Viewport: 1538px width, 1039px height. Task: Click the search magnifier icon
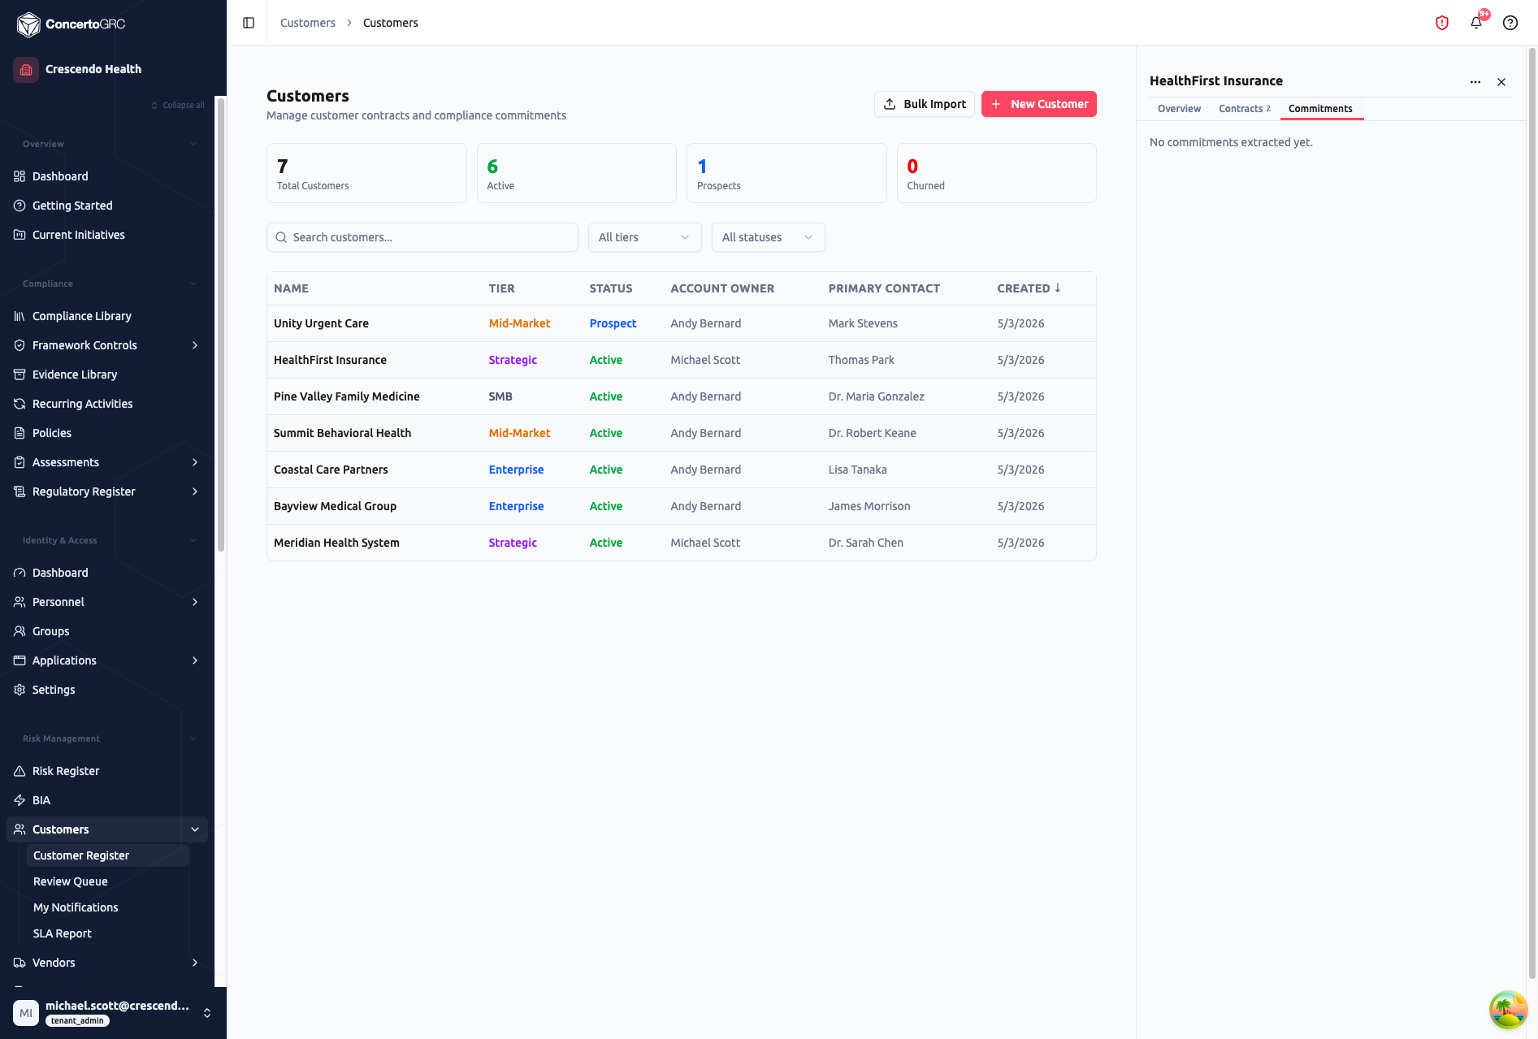click(x=281, y=237)
